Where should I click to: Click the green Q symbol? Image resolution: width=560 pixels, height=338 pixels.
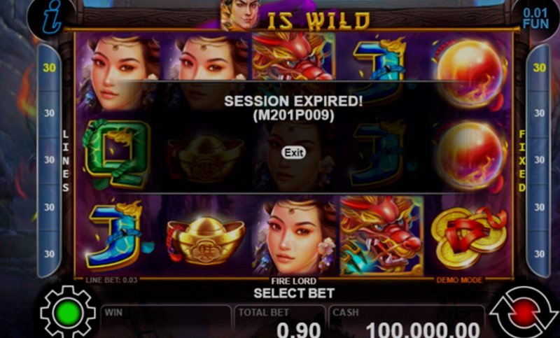point(116,155)
